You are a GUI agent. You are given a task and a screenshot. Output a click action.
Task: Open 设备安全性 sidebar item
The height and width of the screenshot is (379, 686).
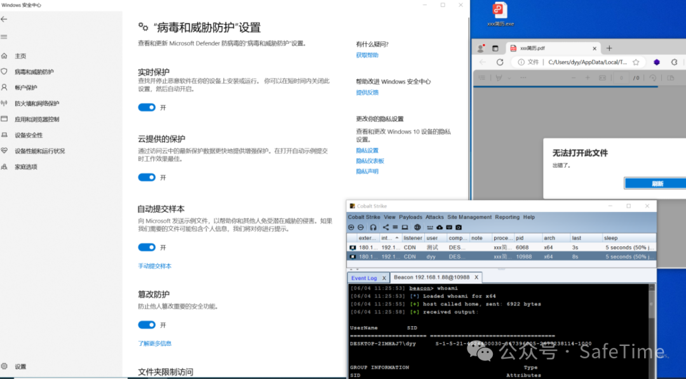coord(29,135)
